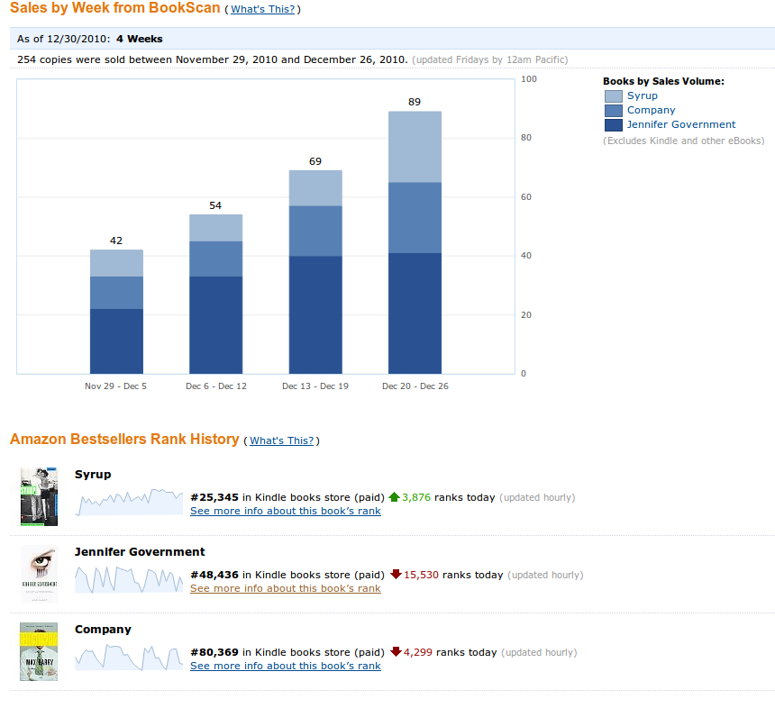Click Jennifer Government segment of Dec 6 - Dec 12 bar

coord(215,325)
